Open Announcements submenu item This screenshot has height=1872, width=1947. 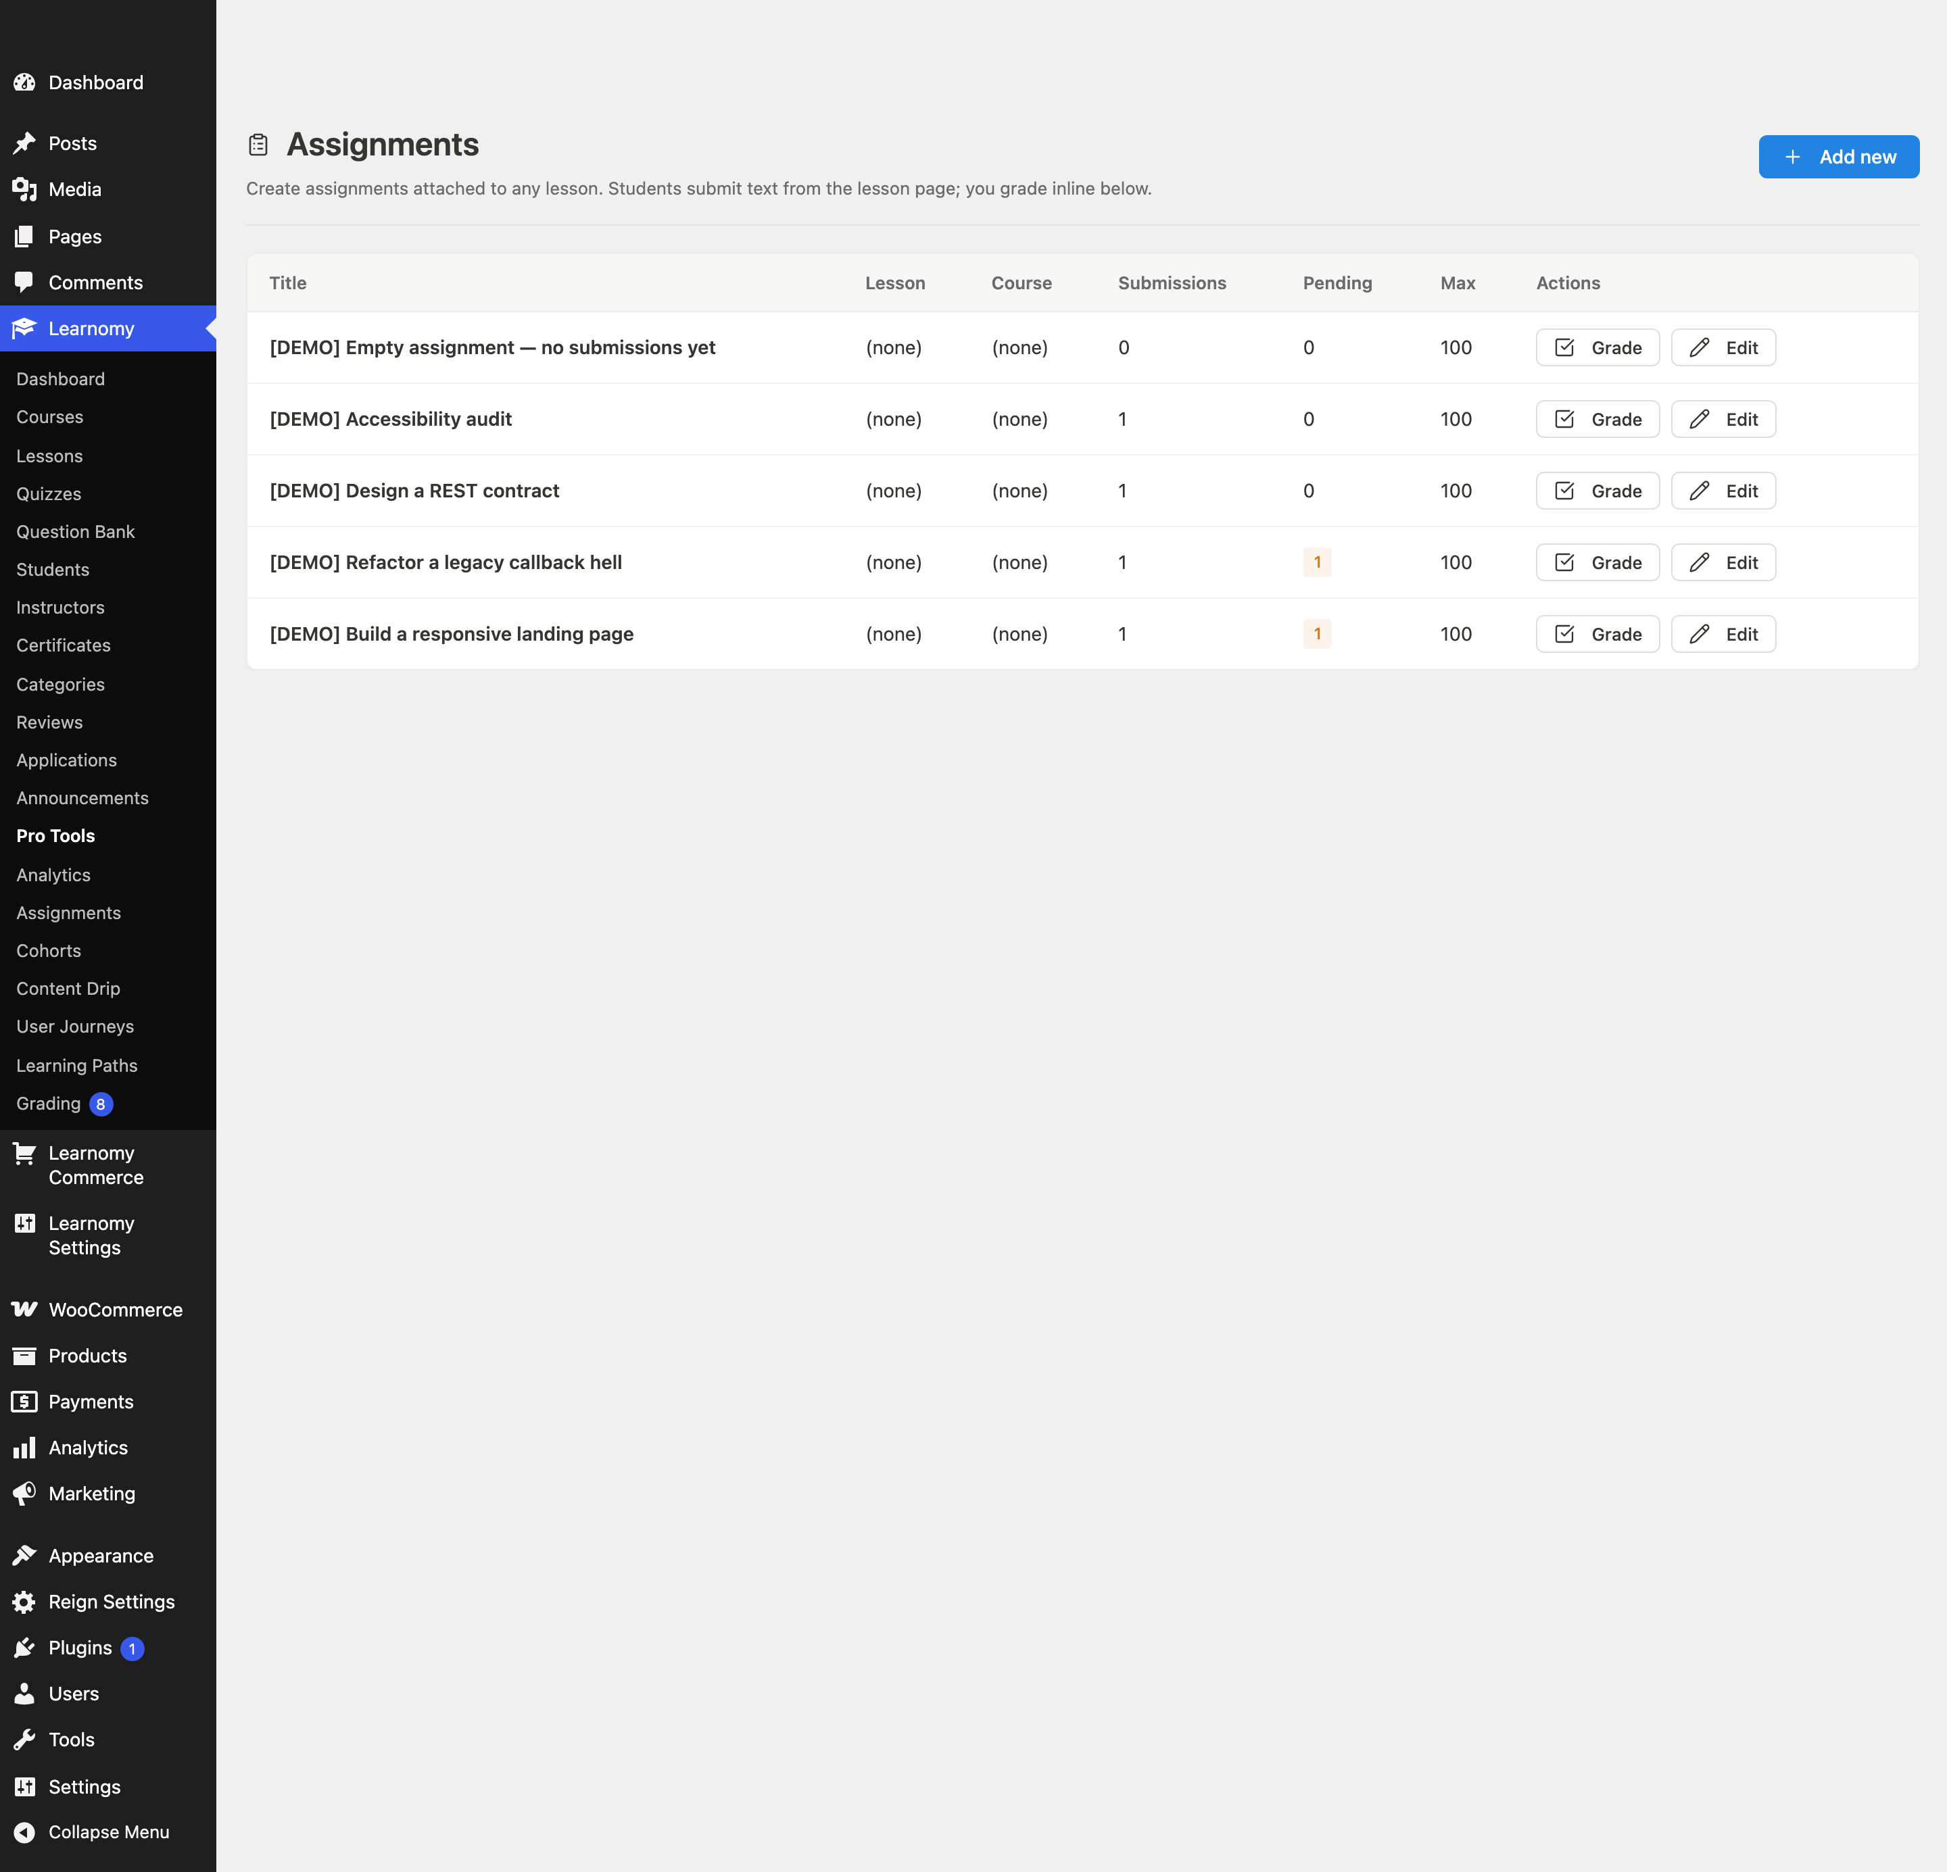(82, 797)
